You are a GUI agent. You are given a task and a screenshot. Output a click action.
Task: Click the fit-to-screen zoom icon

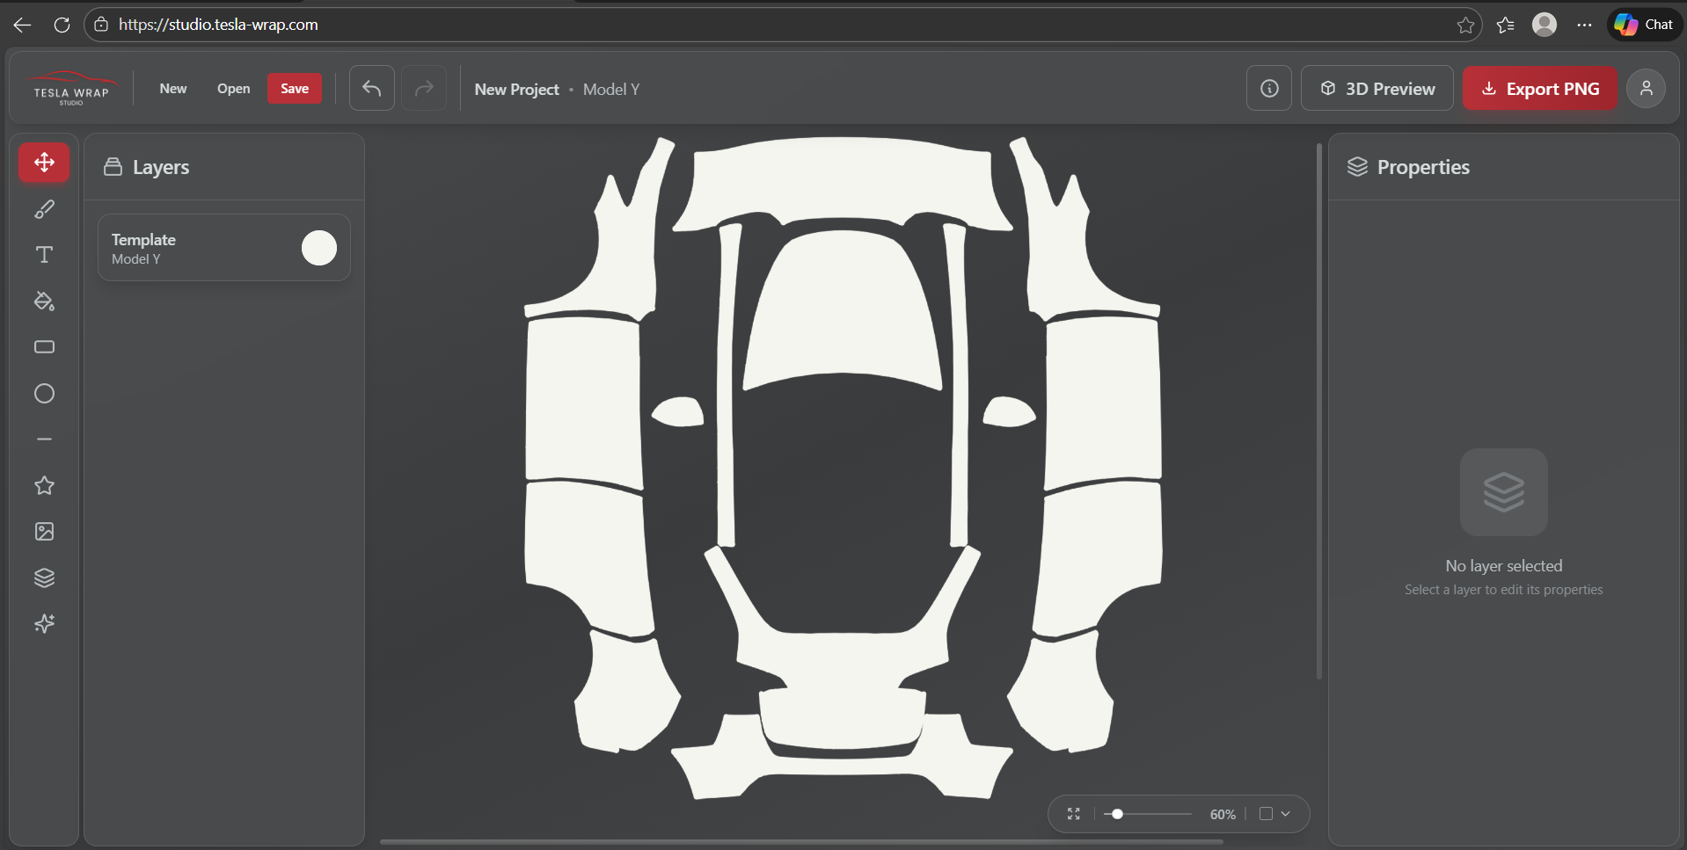pos(1074,814)
